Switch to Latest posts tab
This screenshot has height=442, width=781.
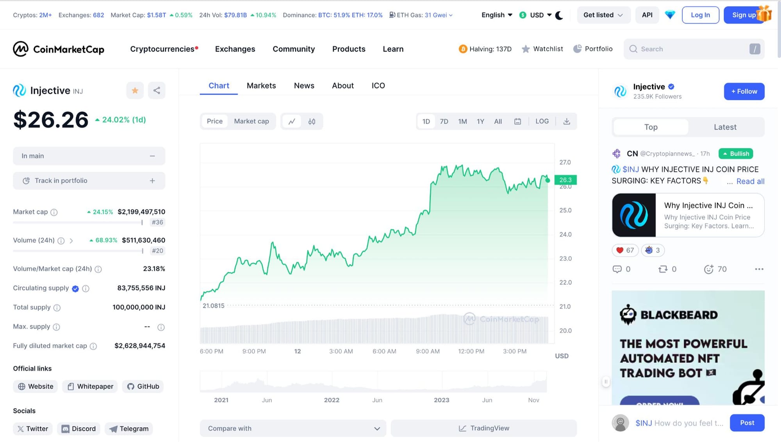725,127
